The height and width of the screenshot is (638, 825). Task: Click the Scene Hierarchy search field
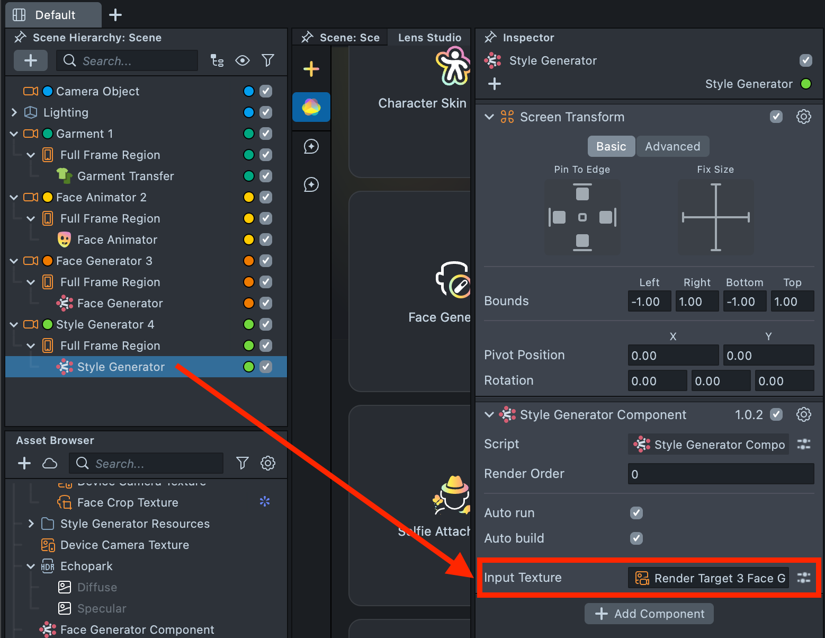point(127,60)
